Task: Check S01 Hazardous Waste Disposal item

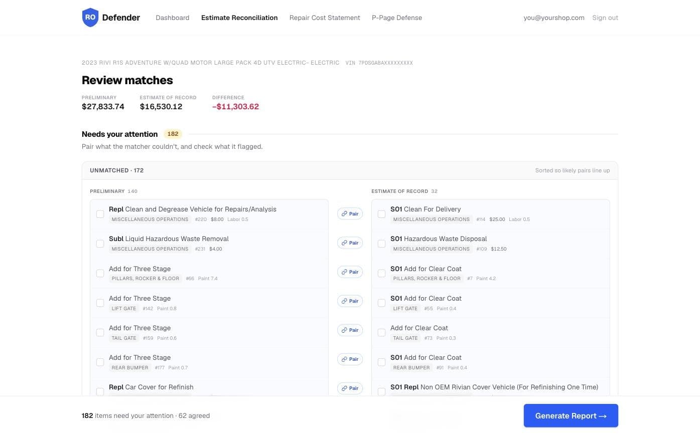Action: click(382, 244)
